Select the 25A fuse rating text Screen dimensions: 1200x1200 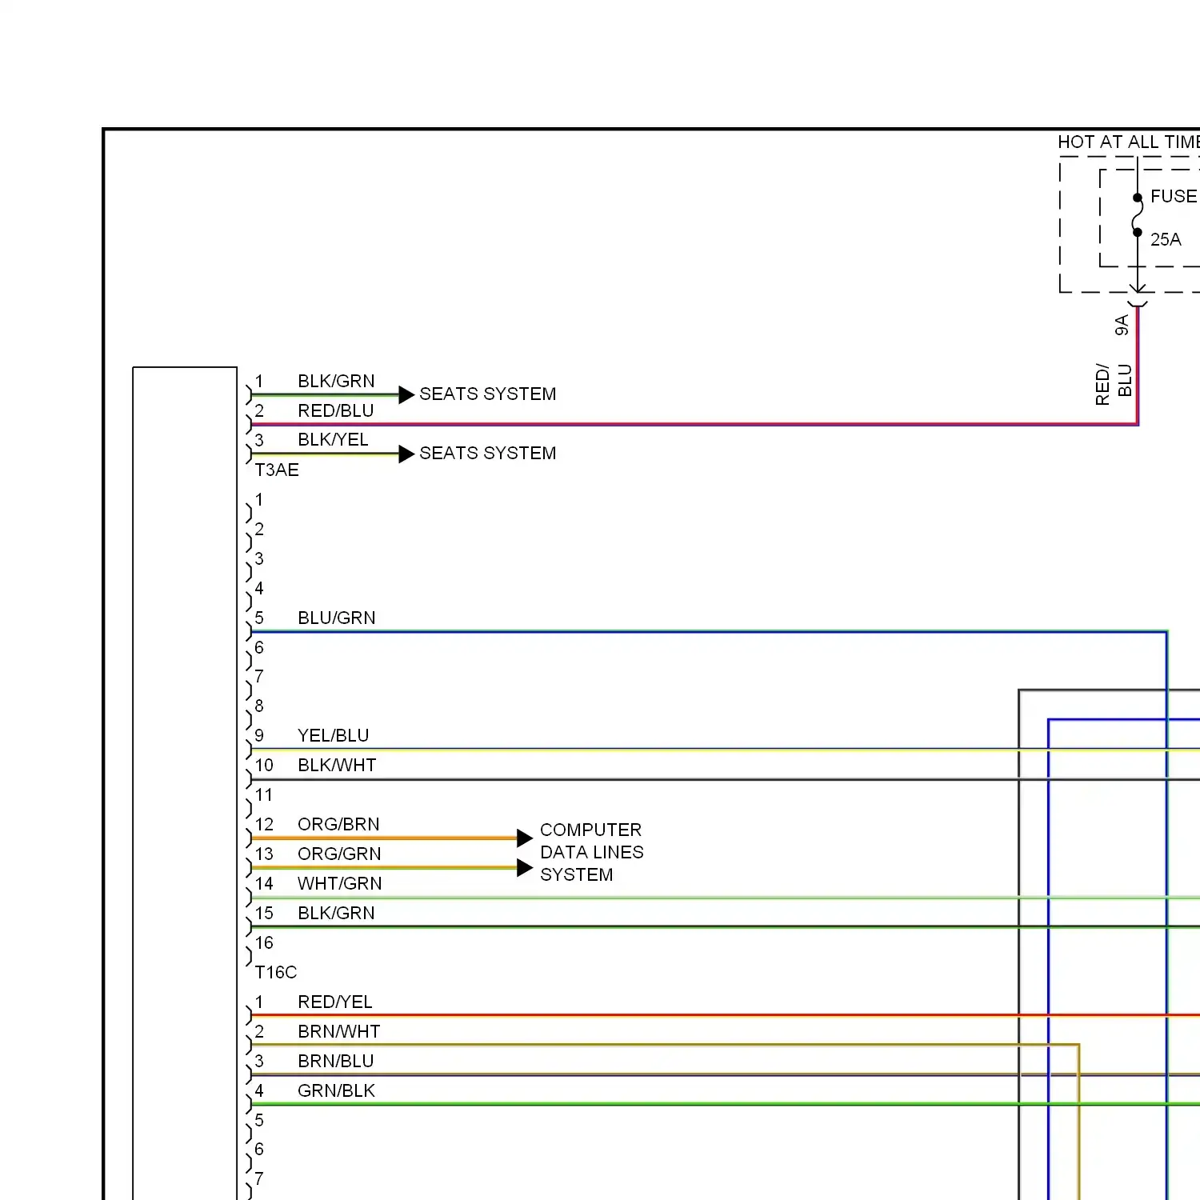[1166, 239]
